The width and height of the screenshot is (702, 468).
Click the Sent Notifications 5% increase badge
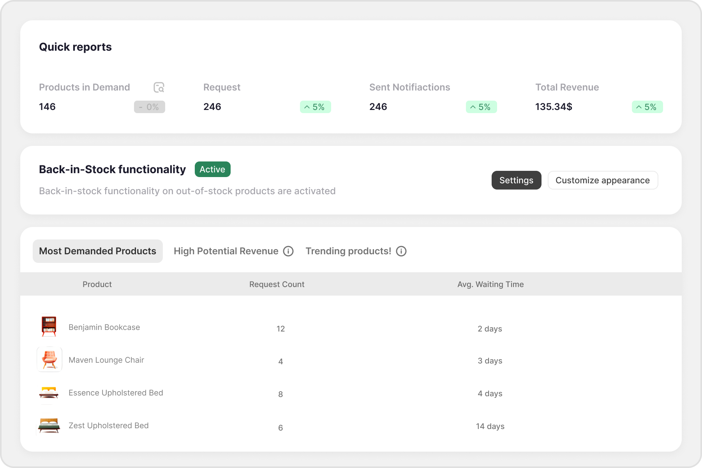[x=481, y=107]
